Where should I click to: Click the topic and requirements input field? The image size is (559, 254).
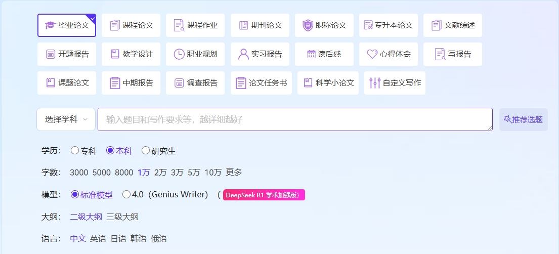[295, 119]
